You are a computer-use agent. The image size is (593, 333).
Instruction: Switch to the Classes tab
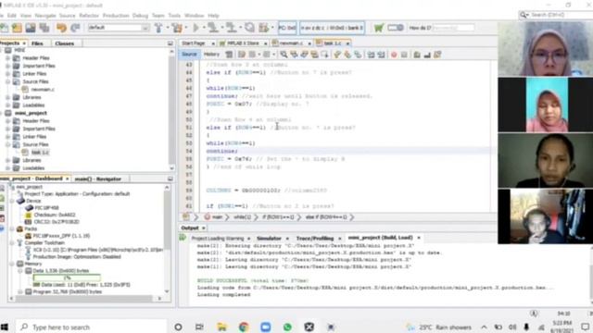click(x=65, y=43)
